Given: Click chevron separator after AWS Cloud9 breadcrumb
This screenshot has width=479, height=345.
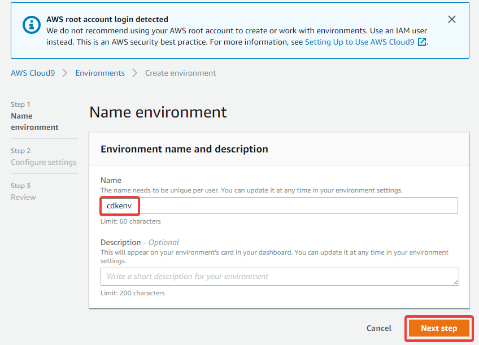Looking at the screenshot, I should [x=65, y=73].
